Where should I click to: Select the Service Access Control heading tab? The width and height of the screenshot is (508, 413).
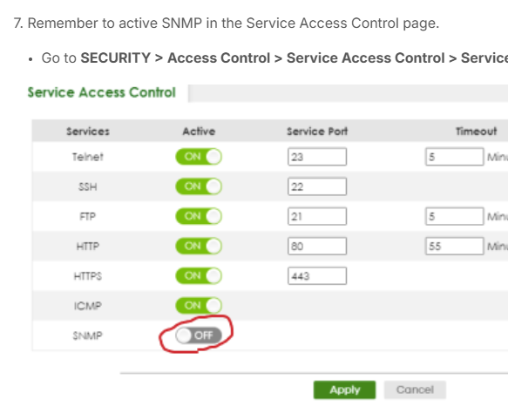pyautogui.click(x=101, y=92)
